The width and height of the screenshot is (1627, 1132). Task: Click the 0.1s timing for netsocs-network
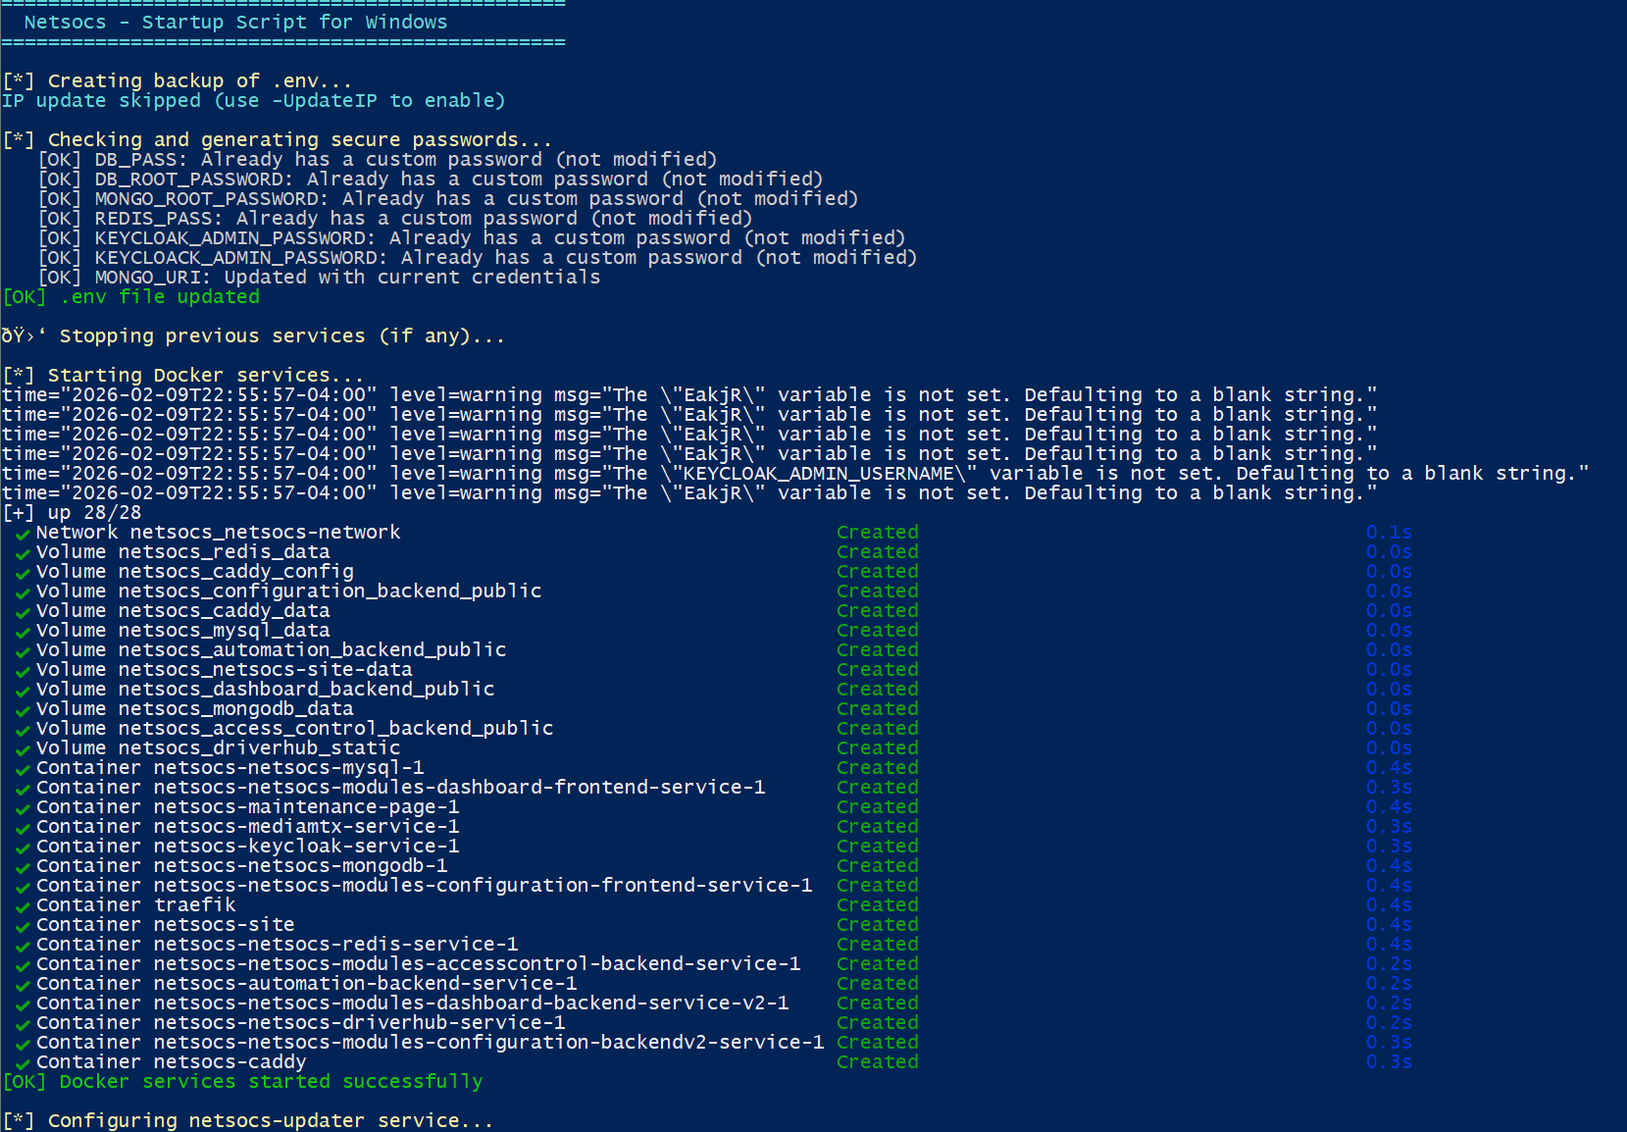(x=1388, y=533)
